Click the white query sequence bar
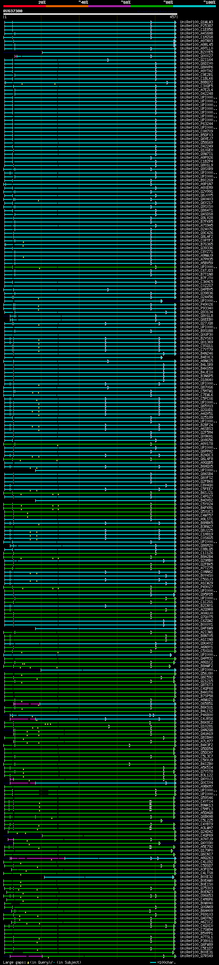219x965 pixels. [90, 14]
